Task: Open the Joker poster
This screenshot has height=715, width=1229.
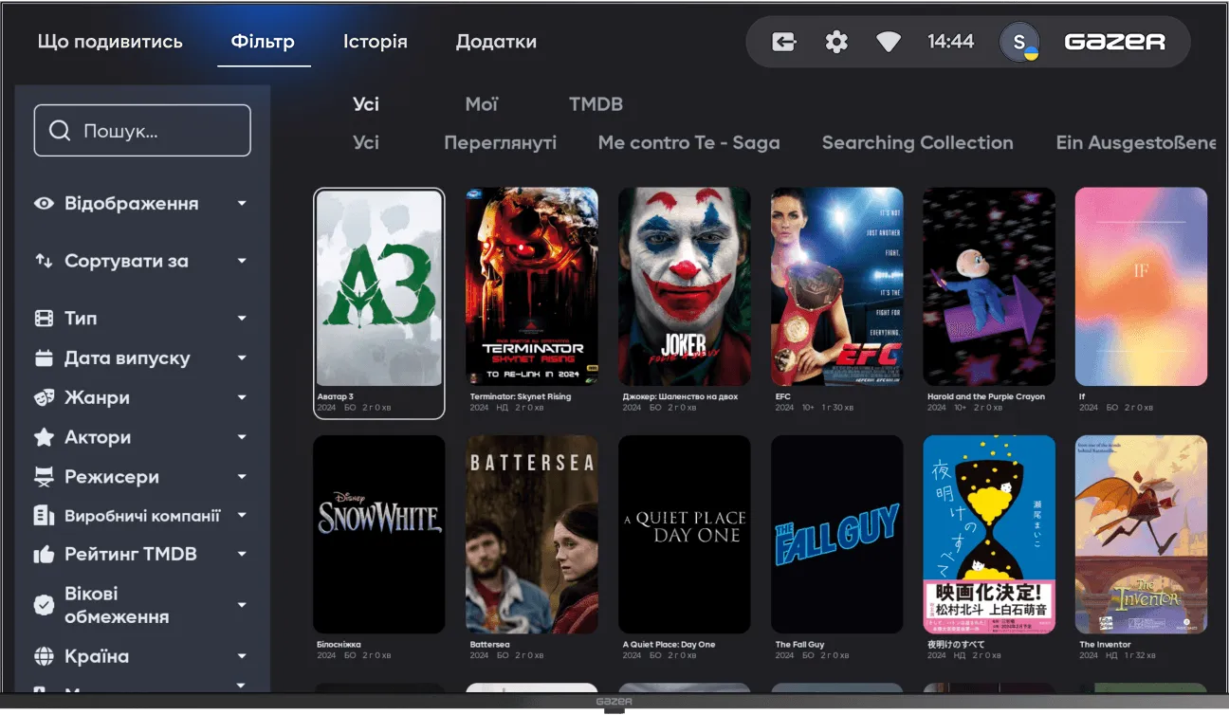Action: [x=685, y=286]
